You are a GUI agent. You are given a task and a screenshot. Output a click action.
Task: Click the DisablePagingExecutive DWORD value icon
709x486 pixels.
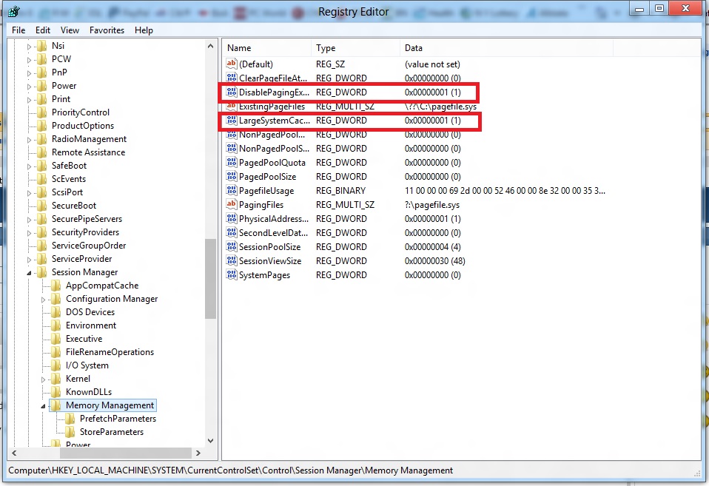pyautogui.click(x=231, y=92)
